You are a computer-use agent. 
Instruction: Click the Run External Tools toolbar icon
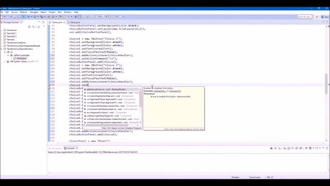[x=41, y=17]
